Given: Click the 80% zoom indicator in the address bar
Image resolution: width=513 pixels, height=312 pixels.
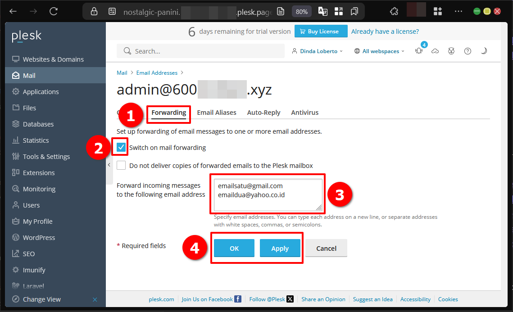Looking at the screenshot, I should click(301, 11).
